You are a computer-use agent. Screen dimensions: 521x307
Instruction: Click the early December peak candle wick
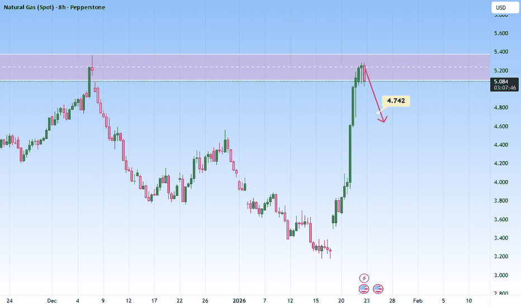(x=92, y=59)
